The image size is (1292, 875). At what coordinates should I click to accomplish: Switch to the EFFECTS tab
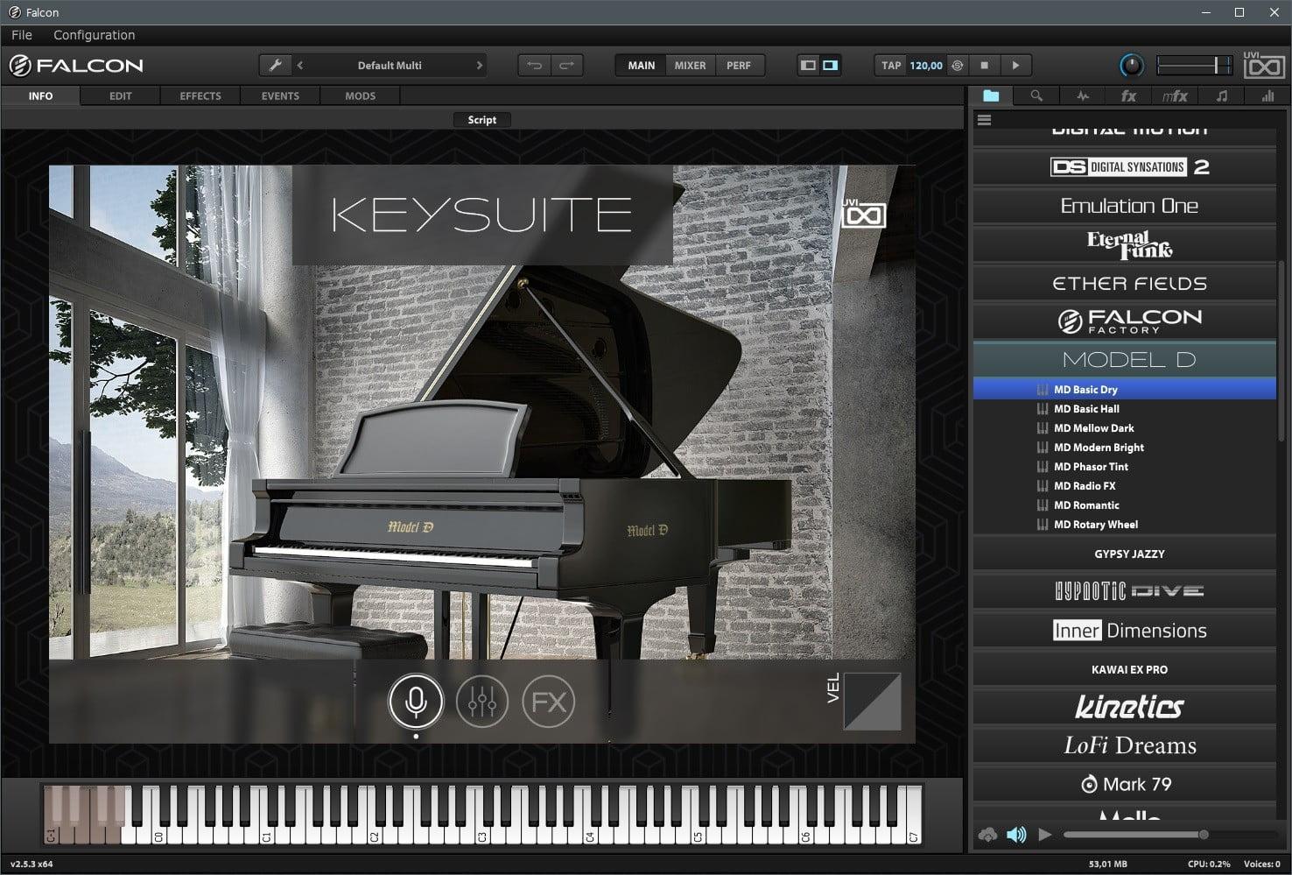click(200, 96)
